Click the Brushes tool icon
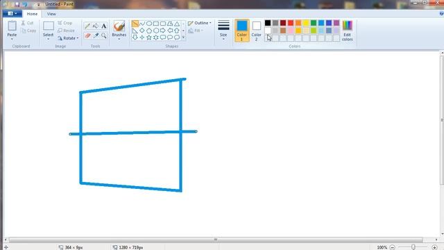This screenshot has width=444, height=250. [x=119, y=26]
